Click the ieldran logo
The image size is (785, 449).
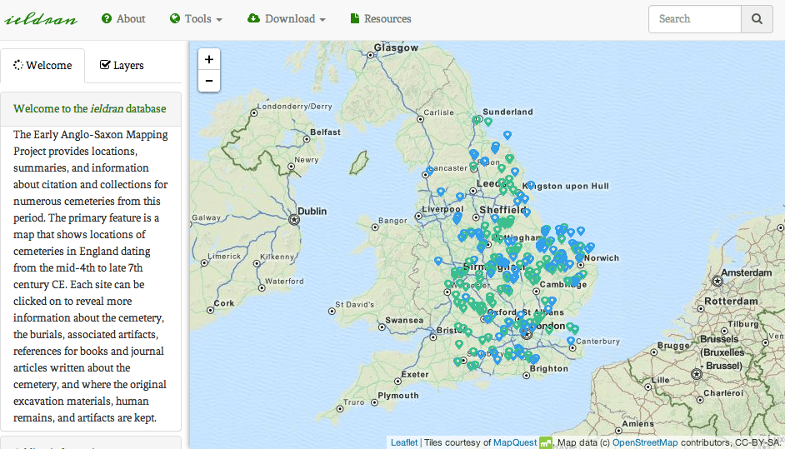[x=42, y=19]
